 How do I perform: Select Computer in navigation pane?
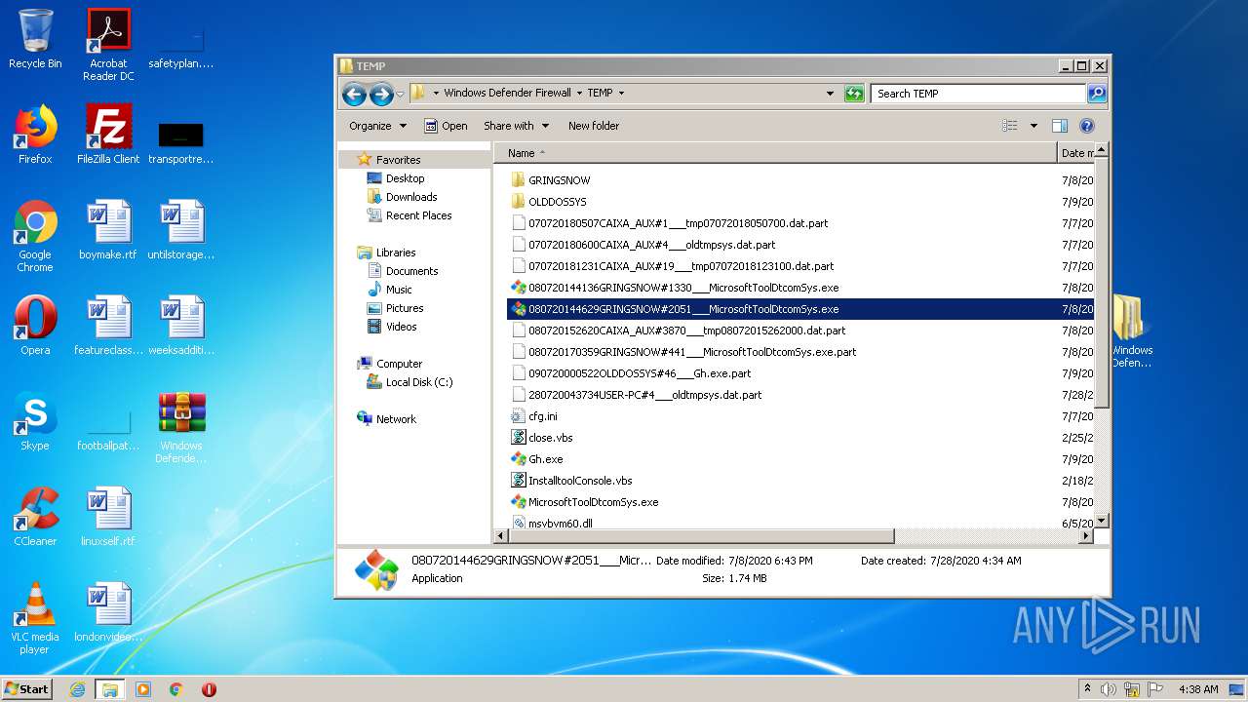point(399,364)
